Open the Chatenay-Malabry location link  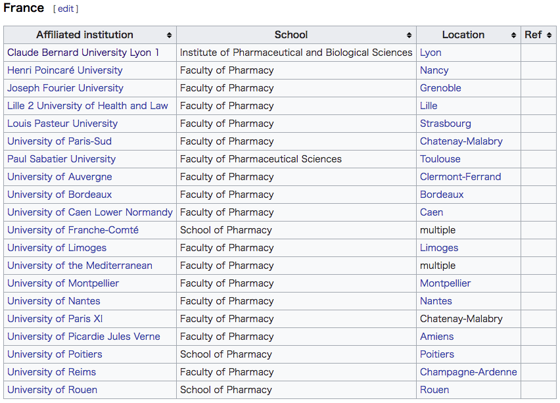pos(461,141)
